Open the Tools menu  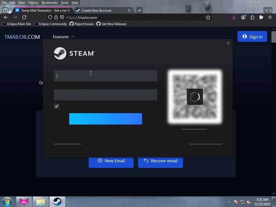click(65, 3)
